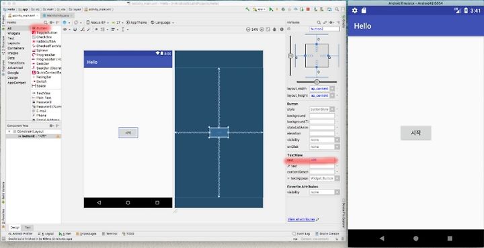Click the ID input field showing button2

coord(325,29)
